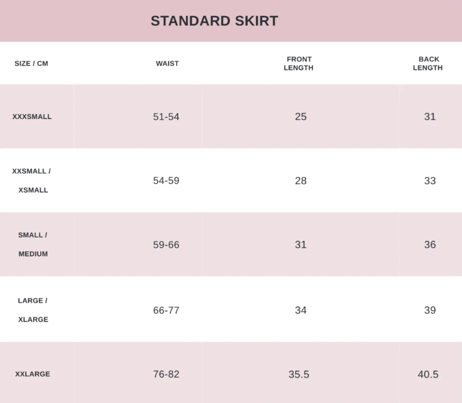Click the 59-66 waist measurement
This screenshot has height=403, width=462.
166,244
